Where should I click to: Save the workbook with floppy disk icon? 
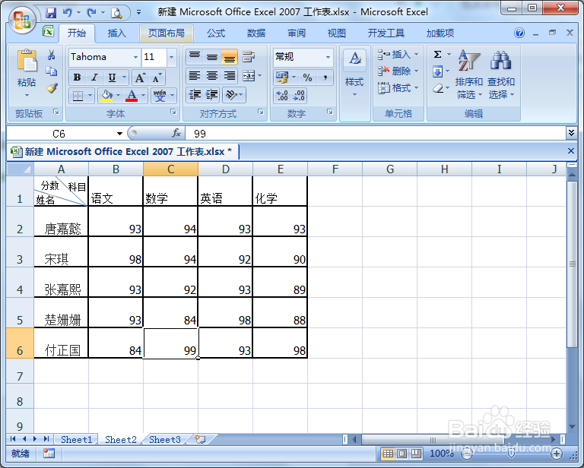point(51,13)
